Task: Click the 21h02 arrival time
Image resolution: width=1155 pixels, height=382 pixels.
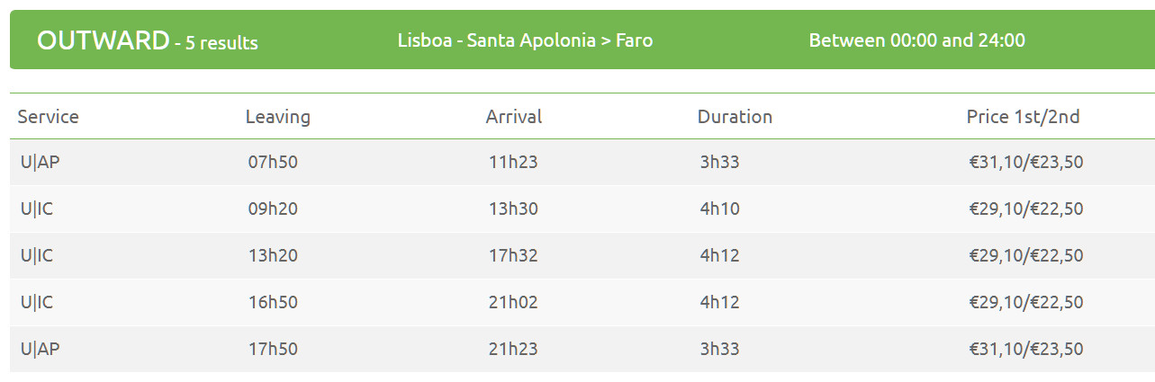Action: tap(513, 303)
